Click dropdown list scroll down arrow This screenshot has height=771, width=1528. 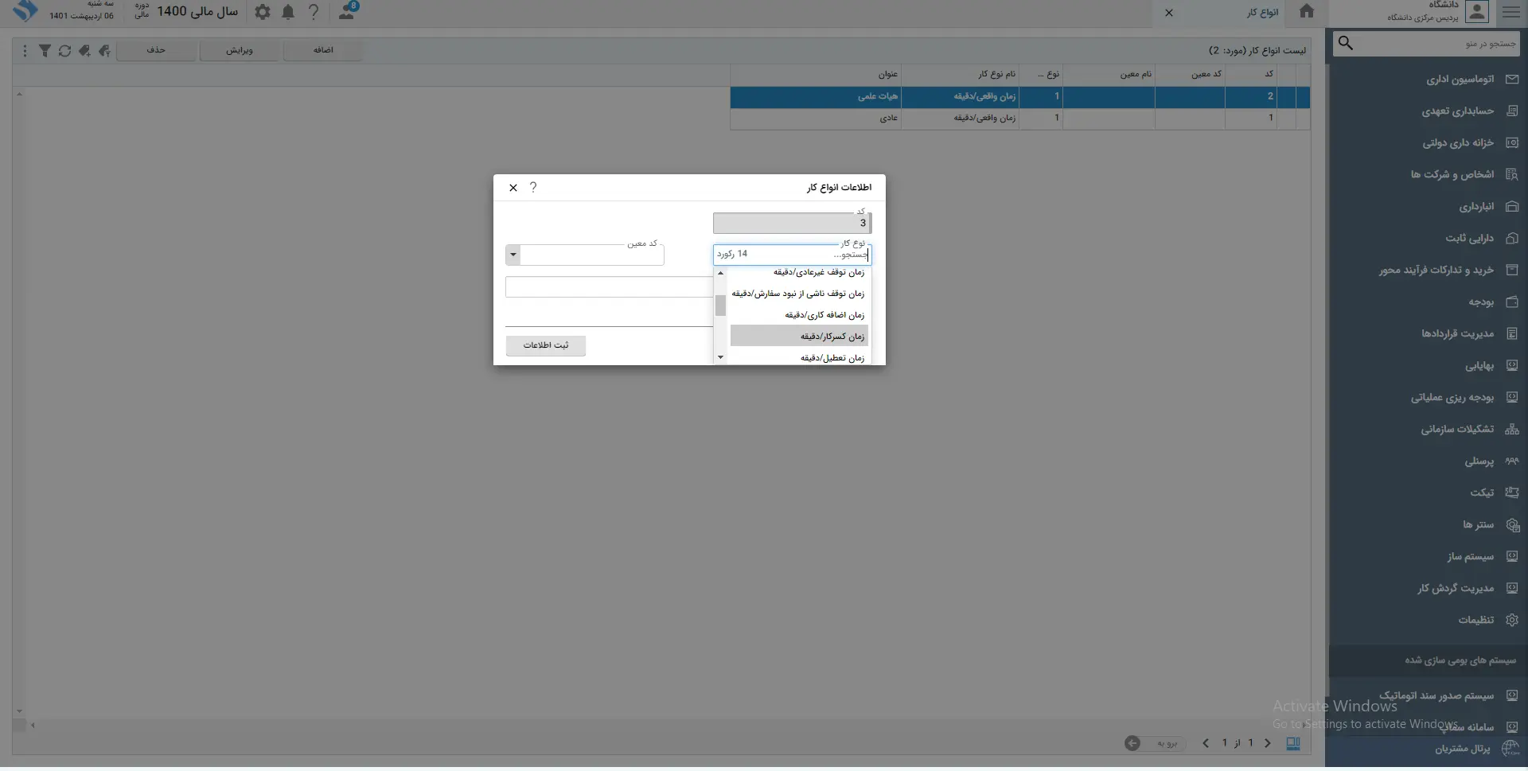coord(720,357)
